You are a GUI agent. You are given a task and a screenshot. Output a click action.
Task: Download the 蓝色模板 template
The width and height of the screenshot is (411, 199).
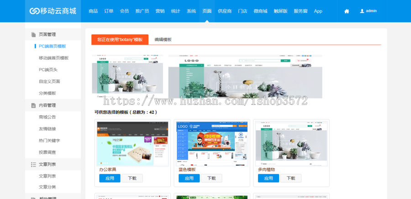coord(211,178)
